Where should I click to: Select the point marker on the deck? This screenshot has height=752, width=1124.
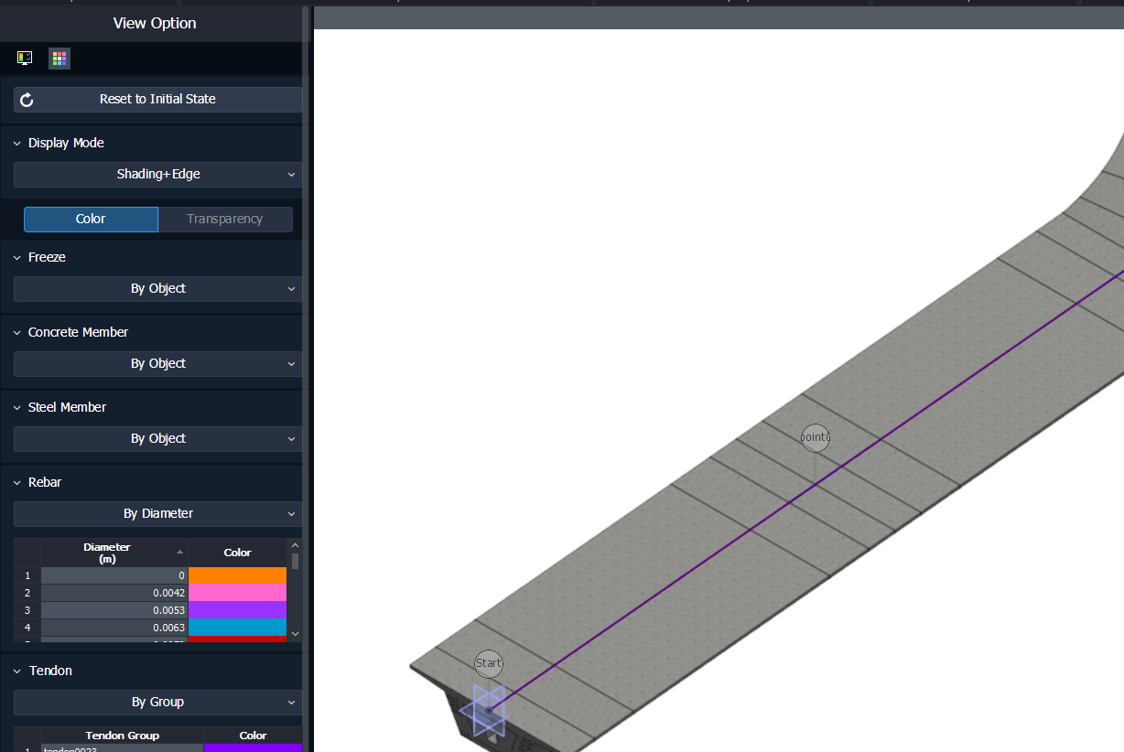(816, 437)
